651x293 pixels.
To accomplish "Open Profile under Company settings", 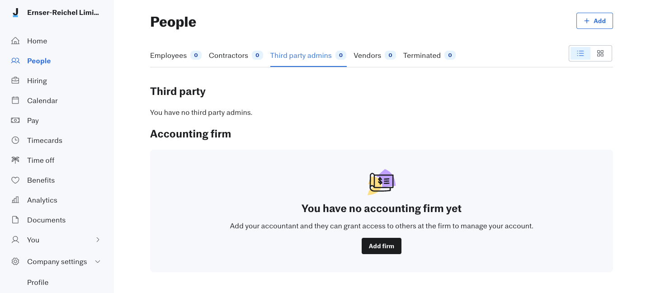I will coord(38,282).
